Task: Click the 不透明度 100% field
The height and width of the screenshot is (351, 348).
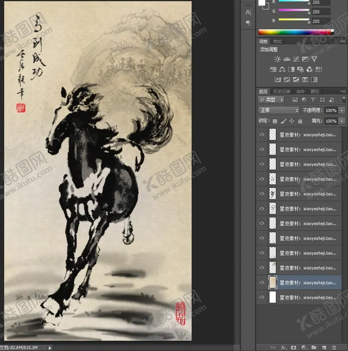Action: (331, 110)
